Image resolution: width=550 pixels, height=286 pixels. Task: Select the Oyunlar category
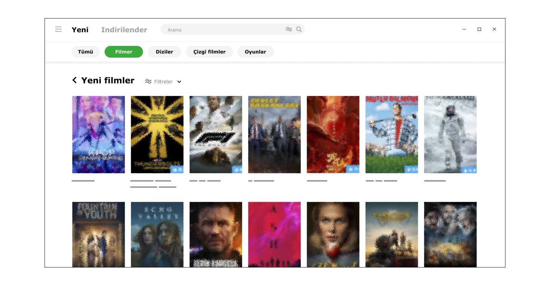[255, 52]
